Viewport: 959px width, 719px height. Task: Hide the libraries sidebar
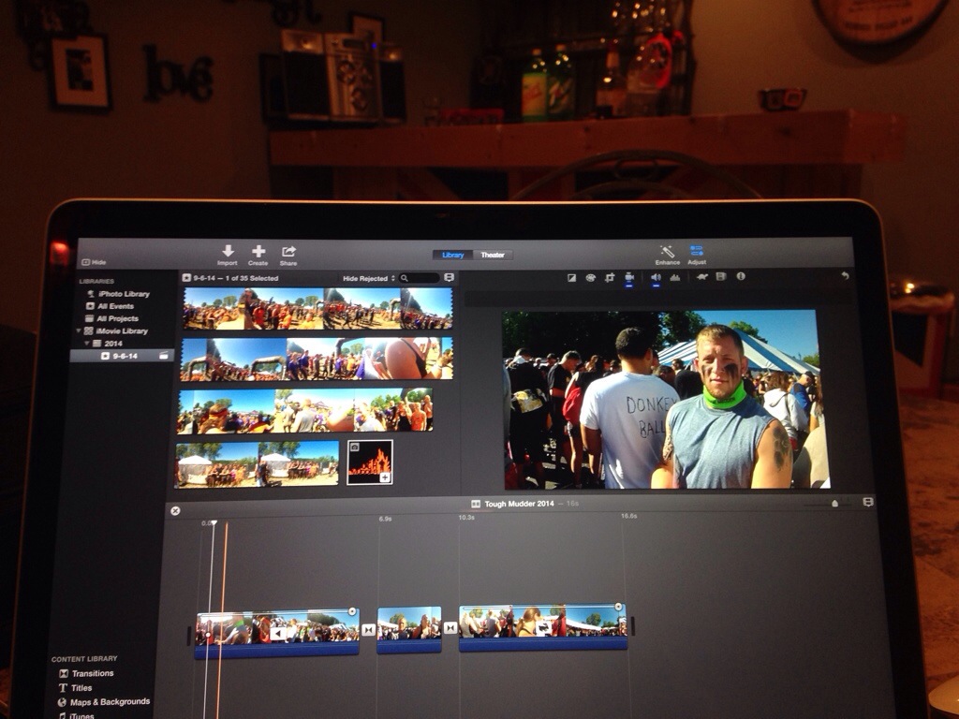point(93,263)
